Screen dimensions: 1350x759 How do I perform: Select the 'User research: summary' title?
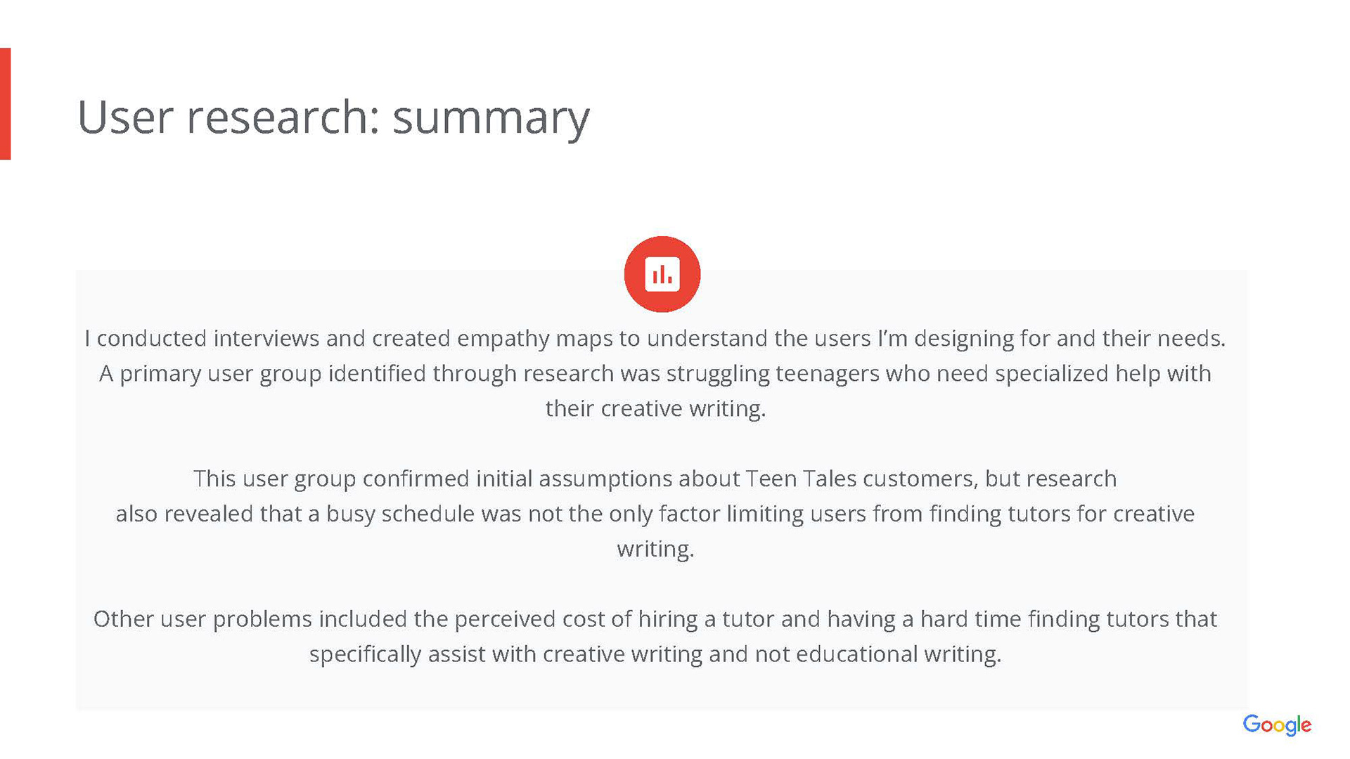[x=333, y=117]
